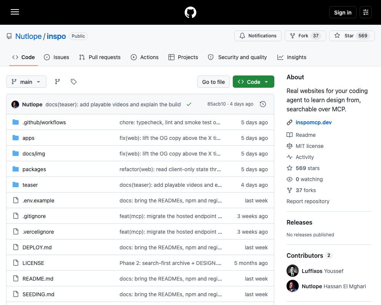Click the file icon for README.md
The width and height of the screenshot is (381, 305).
[16, 278]
